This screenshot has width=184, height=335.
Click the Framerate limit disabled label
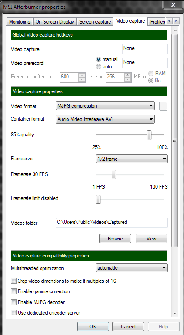coord(34,198)
